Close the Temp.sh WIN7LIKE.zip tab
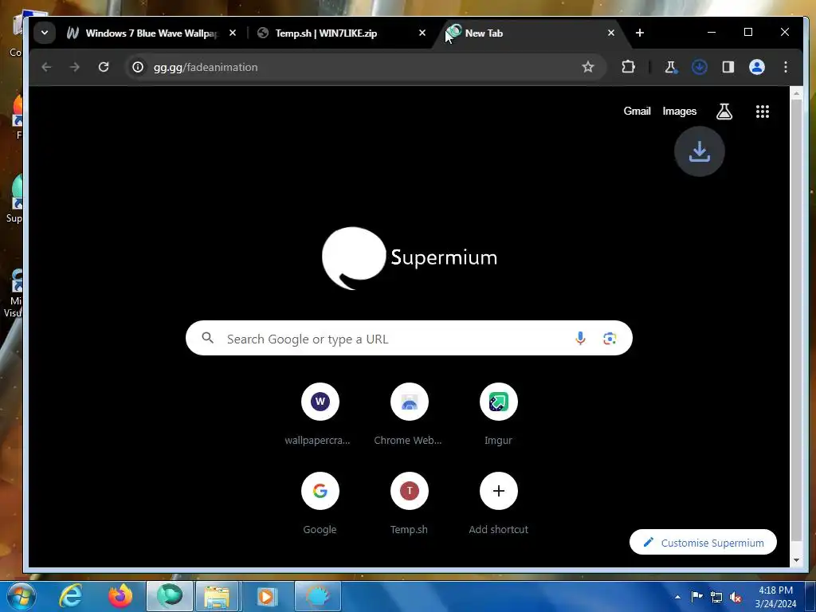 422,33
